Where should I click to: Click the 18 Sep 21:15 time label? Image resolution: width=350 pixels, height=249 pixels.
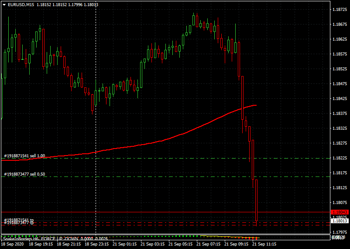pyautogui.click(x=69, y=244)
